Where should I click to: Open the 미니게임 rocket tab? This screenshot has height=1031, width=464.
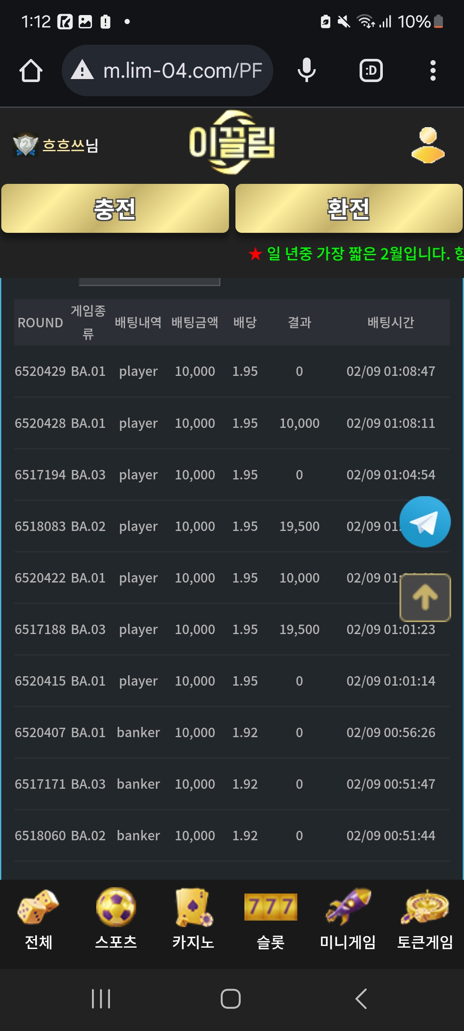pos(348,918)
